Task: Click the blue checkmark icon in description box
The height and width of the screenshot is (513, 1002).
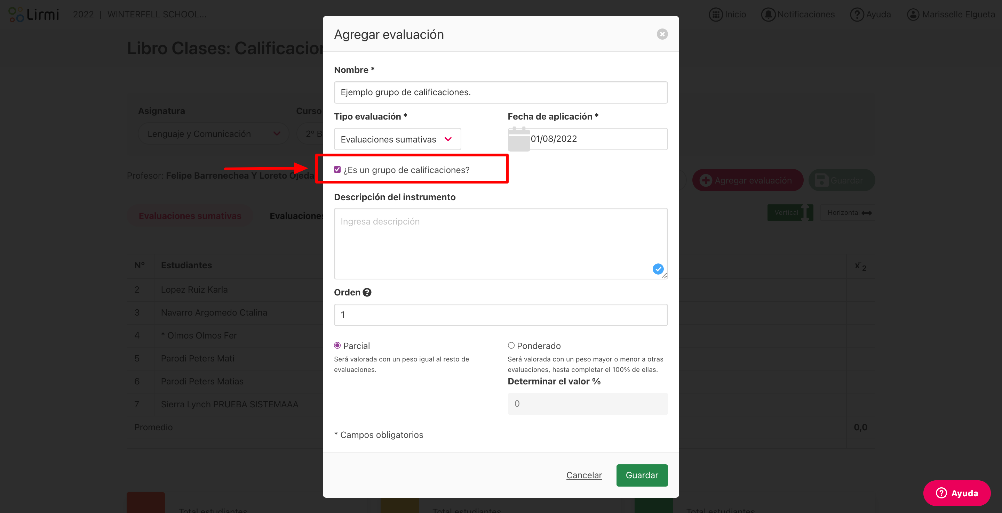Action: coord(658,269)
